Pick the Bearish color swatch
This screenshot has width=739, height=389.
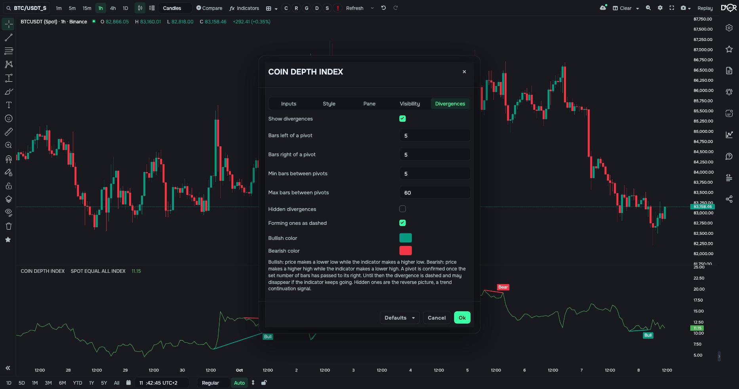pyautogui.click(x=406, y=251)
